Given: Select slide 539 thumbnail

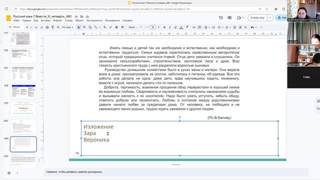Looking at the screenshot, I should (x=23, y=109).
